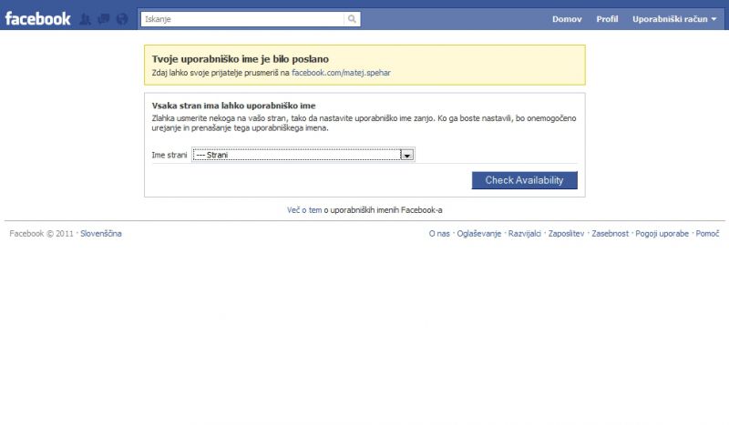
Task: Open Profil page
Action: tap(607, 19)
